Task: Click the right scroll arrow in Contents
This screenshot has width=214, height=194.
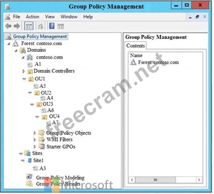Action: coord(199,180)
